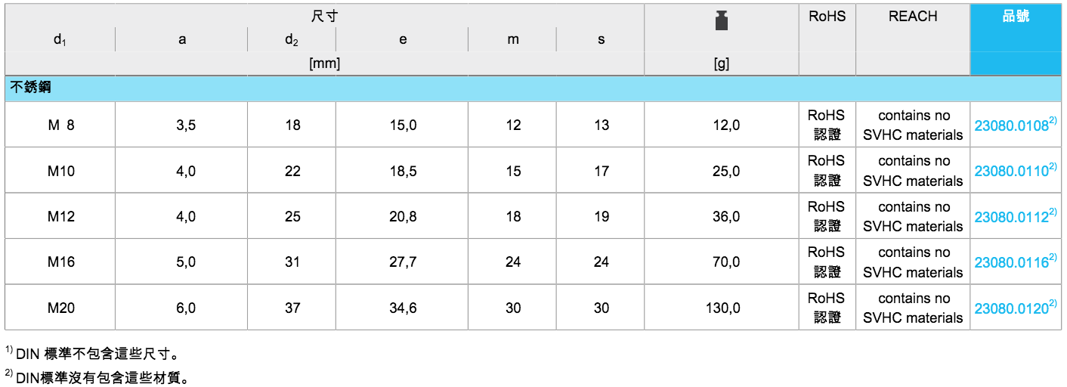1067x387 pixels.
Task: Click the M10 thread size cell
Action: pos(60,171)
